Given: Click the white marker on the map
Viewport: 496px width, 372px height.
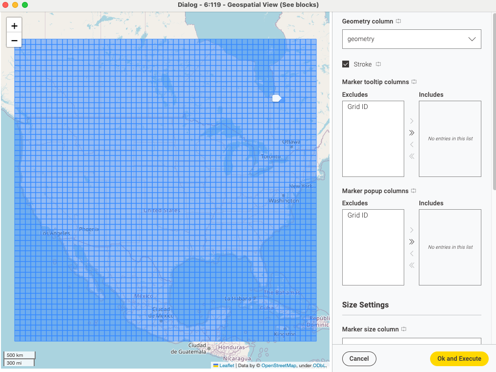Looking at the screenshot, I should pos(277,98).
